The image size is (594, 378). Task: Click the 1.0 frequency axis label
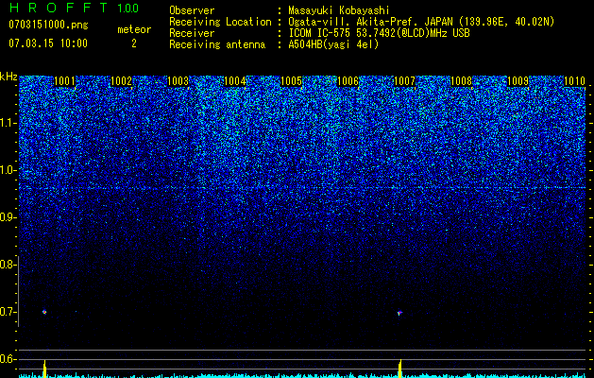(8, 170)
